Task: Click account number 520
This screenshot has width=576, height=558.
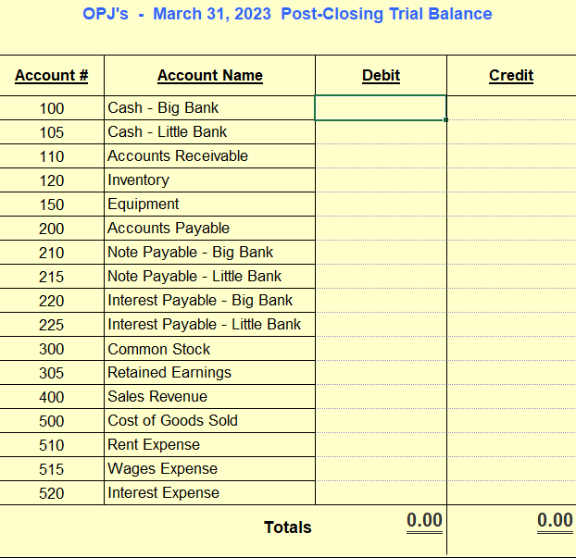Action: [x=52, y=493]
